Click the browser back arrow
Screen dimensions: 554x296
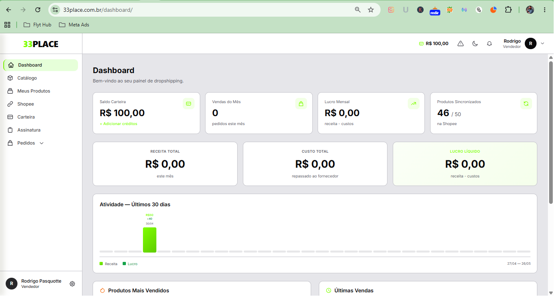click(x=9, y=10)
